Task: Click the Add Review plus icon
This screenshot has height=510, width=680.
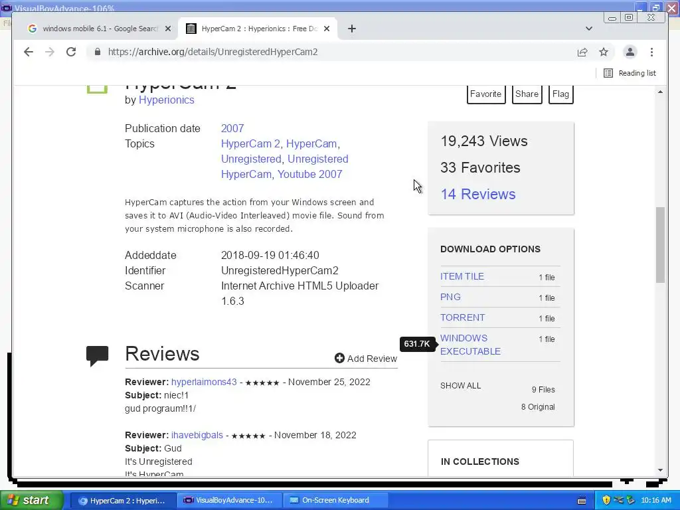Action: click(x=339, y=358)
